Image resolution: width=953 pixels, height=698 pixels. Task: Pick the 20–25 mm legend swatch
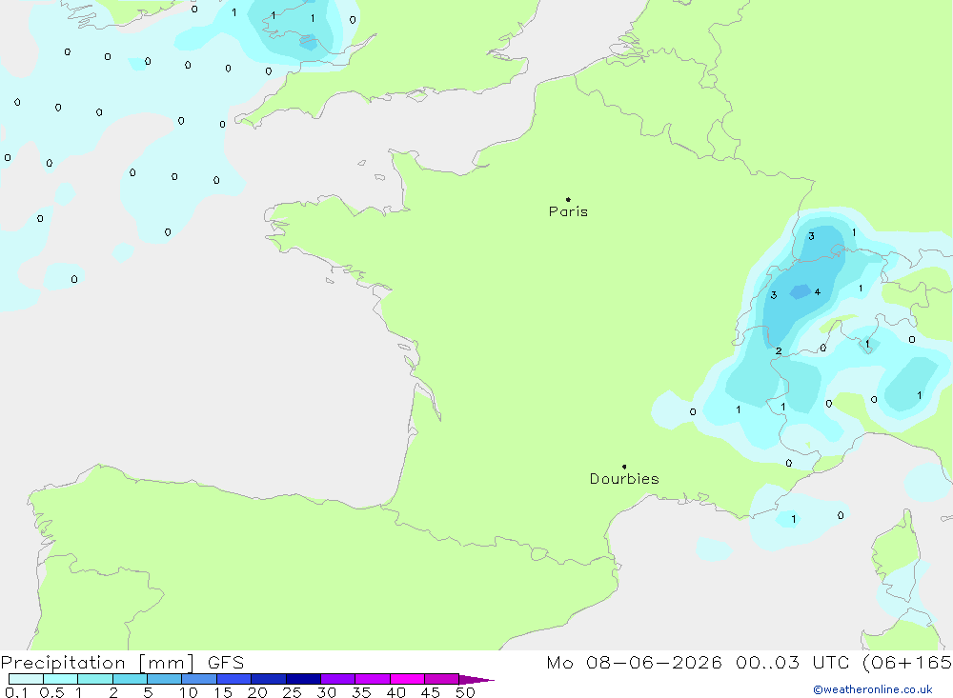(269, 679)
